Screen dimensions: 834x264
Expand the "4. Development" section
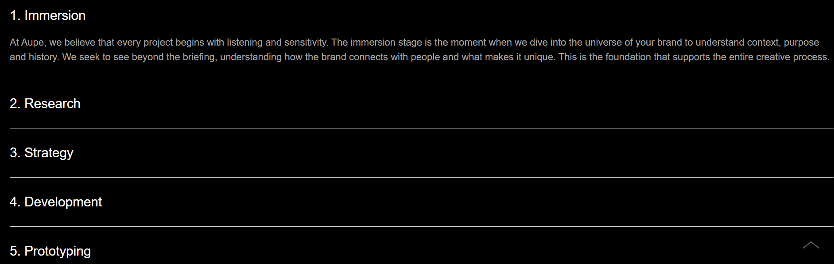pos(56,202)
